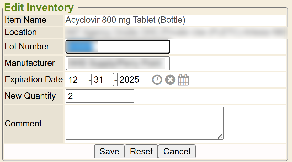The image size is (292, 162).
Task: Focus the New Quantity input field
Action: coord(100,96)
